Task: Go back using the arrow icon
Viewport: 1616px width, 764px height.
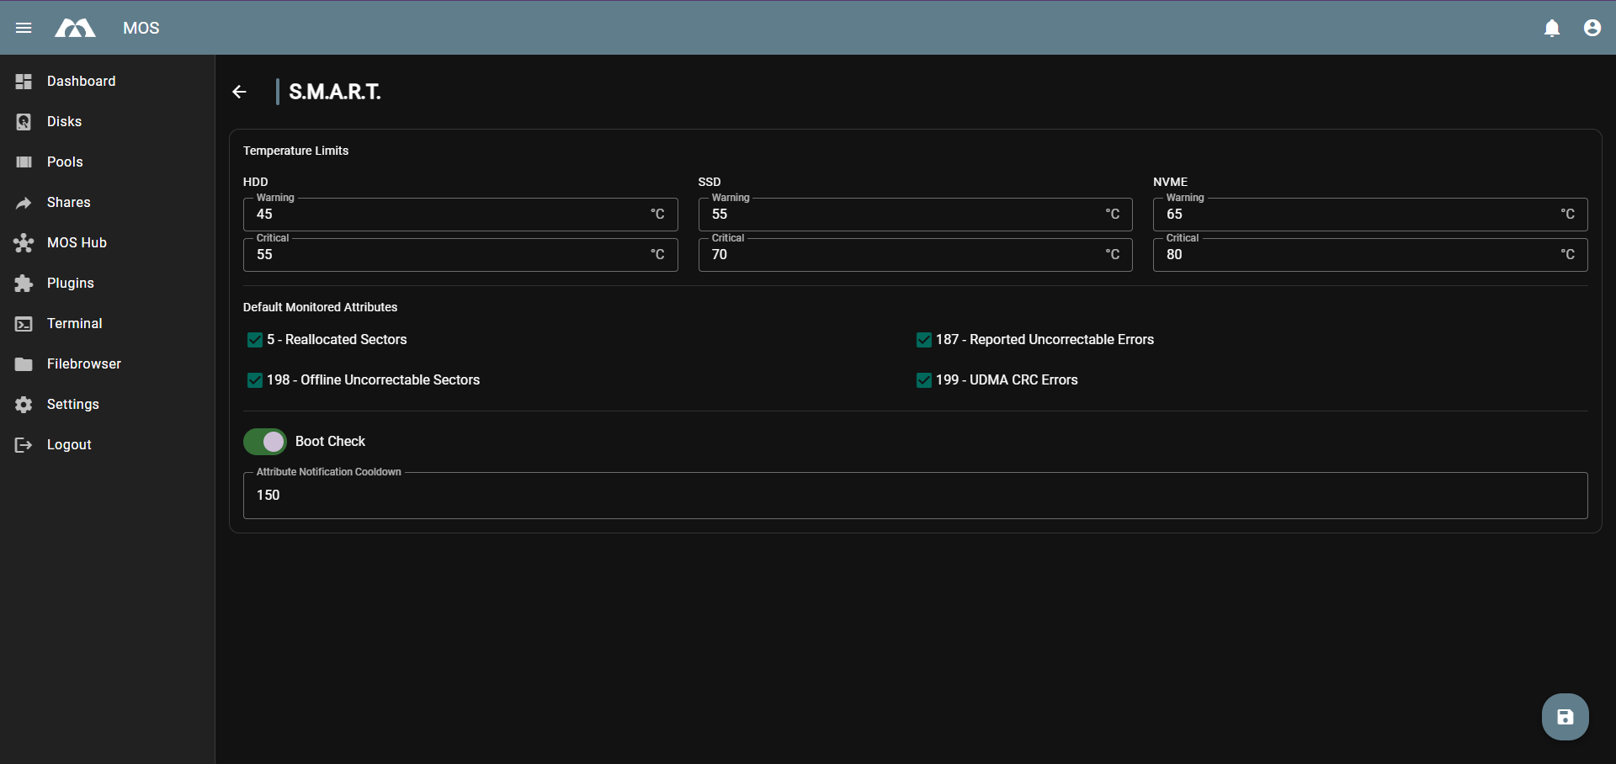Action: pos(239,92)
